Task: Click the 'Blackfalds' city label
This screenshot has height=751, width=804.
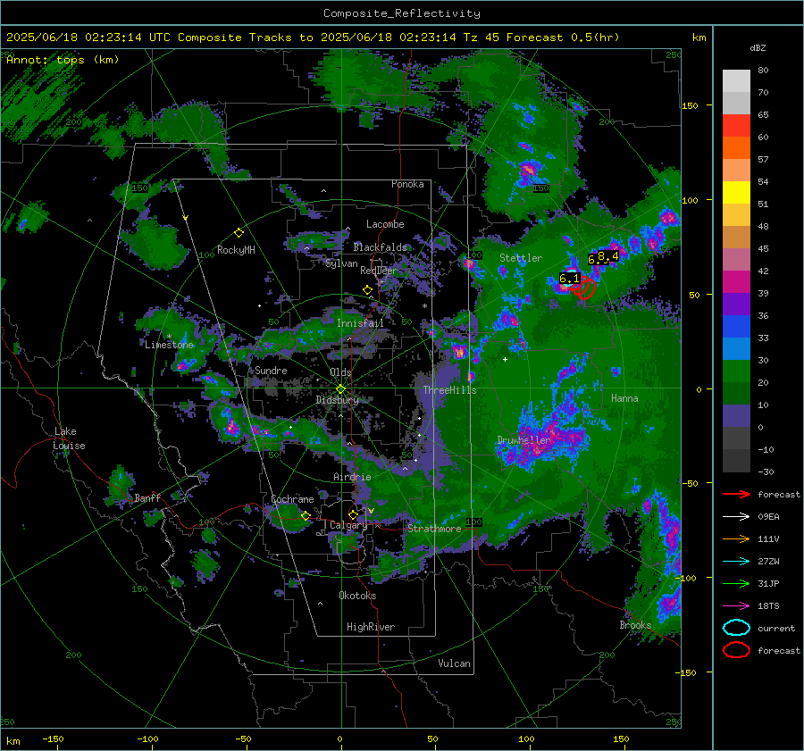Action: click(x=380, y=247)
